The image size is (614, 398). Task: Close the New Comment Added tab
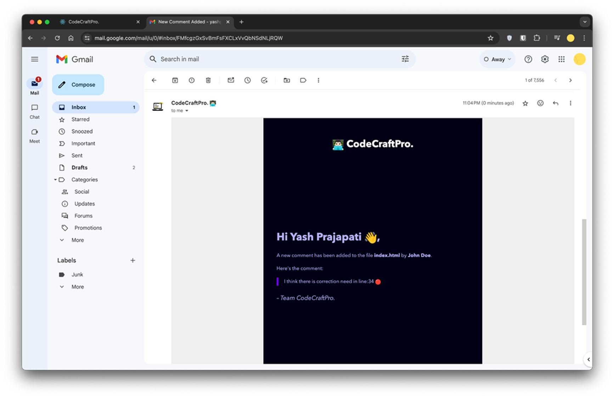228,22
